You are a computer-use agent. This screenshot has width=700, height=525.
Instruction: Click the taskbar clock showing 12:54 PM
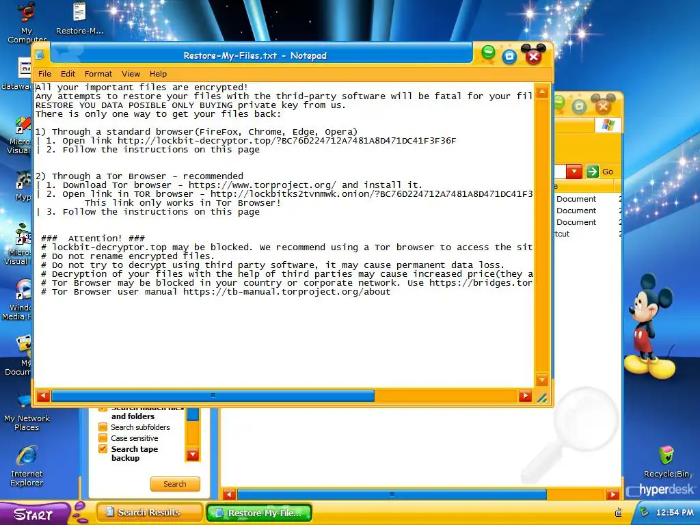pos(675,513)
